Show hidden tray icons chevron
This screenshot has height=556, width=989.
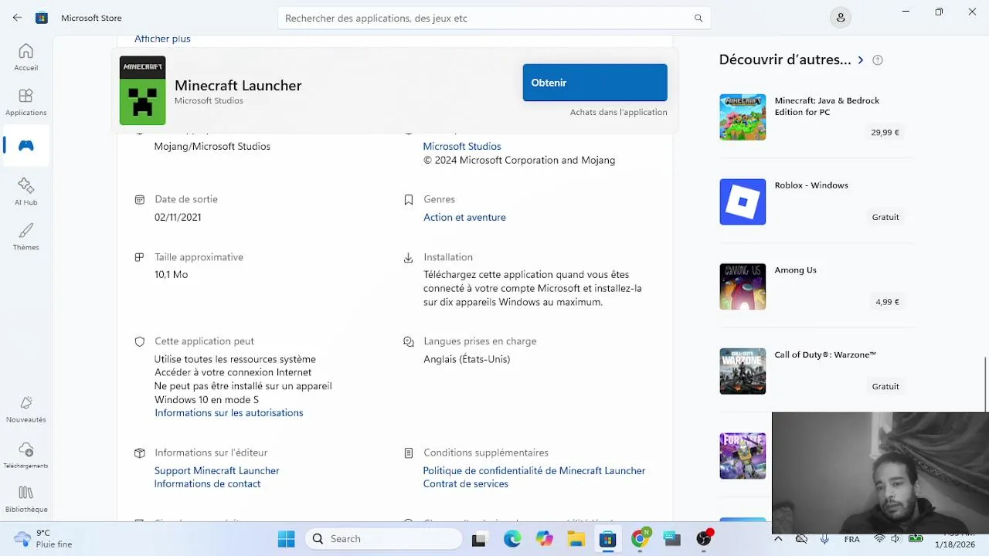point(778,539)
